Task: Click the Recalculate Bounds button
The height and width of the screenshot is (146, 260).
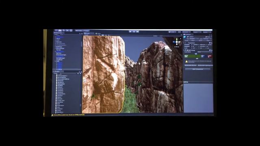Action: coord(191,65)
